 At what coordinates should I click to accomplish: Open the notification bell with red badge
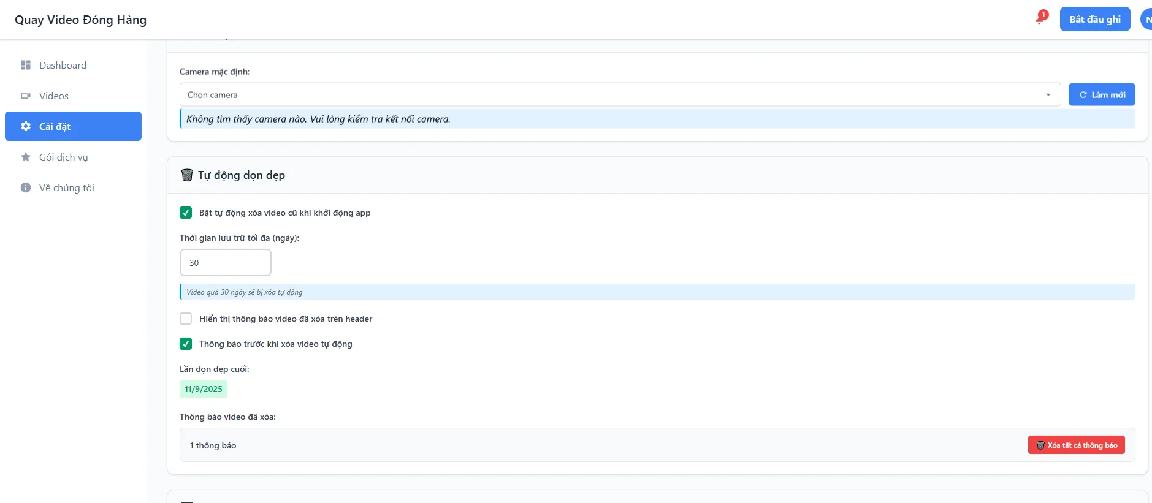pyautogui.click(x=1041, y=17)
